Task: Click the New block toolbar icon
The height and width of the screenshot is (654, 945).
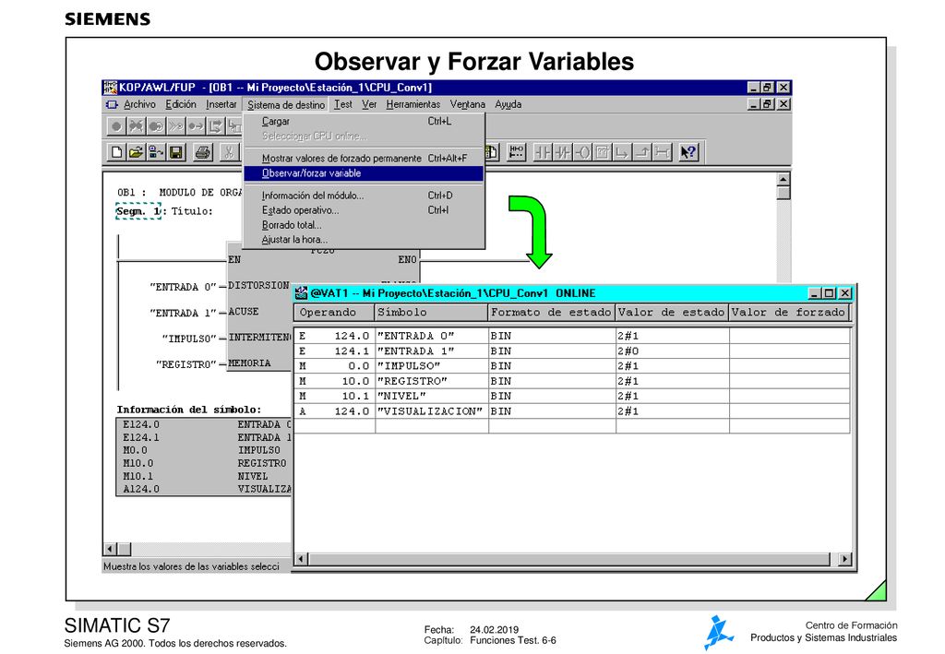Action: (116, 152)
